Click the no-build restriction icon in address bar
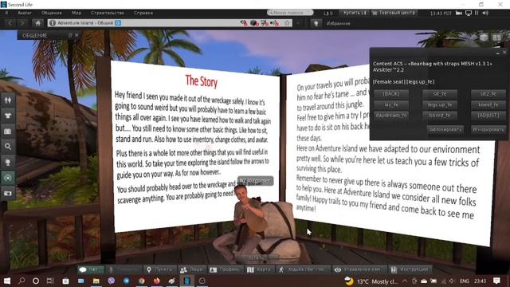Image resolution: width=510 pixels, height=287 pixels. [x=254, y=23]
